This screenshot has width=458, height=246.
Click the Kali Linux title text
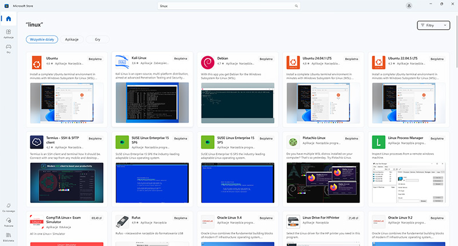point(139,58)
